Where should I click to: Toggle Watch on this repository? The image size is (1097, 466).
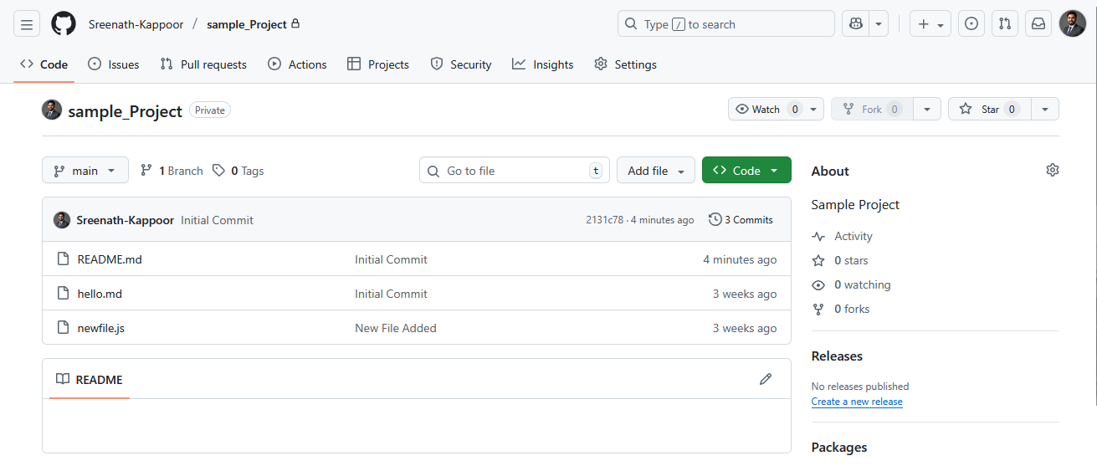[766, 109]
